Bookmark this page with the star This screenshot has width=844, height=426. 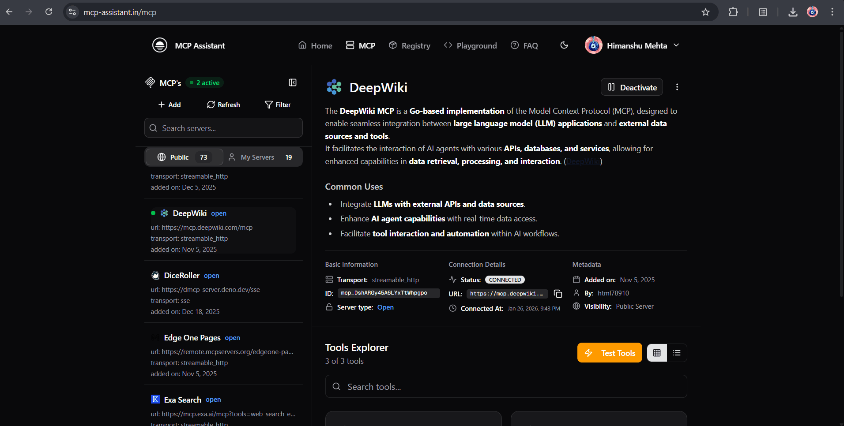click(x=706, y=12)
